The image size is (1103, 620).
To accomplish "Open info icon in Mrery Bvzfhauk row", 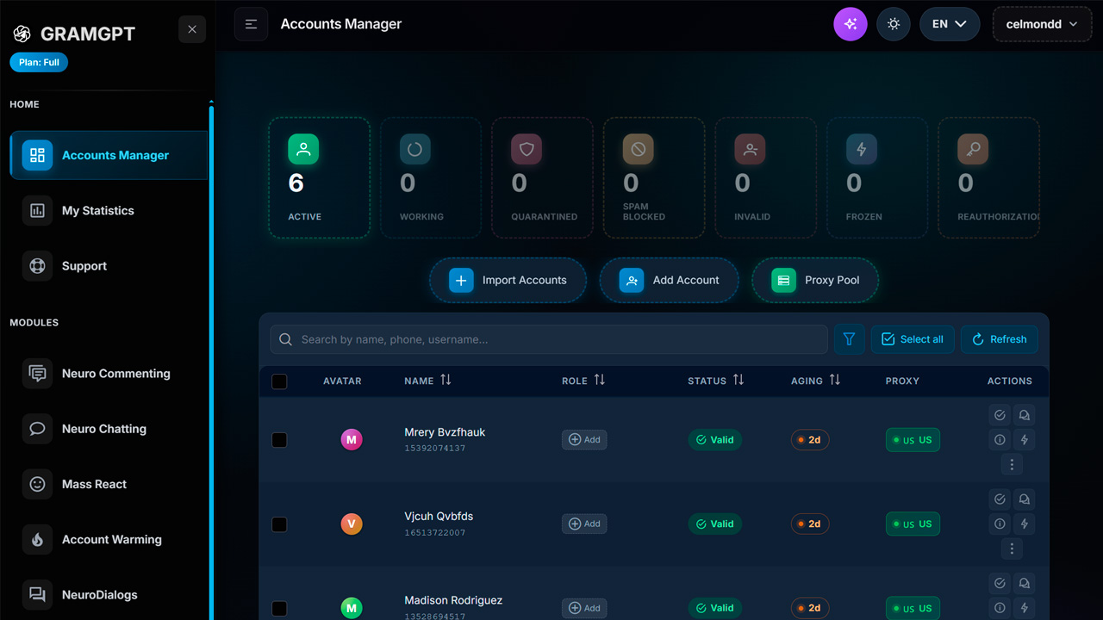I will 1000,439.
